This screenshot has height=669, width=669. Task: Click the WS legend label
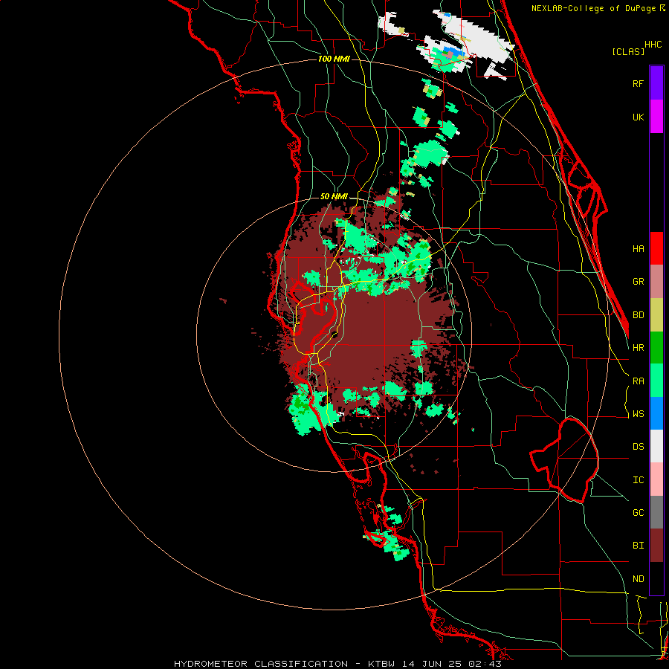tap(638, 414)
